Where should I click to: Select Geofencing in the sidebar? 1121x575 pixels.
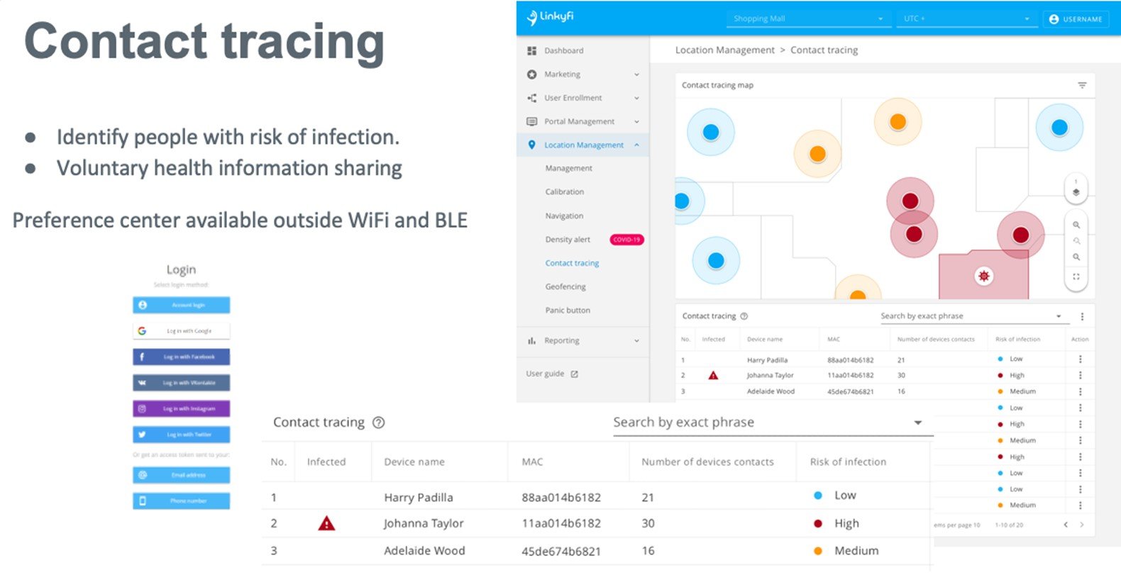[565, 286]
